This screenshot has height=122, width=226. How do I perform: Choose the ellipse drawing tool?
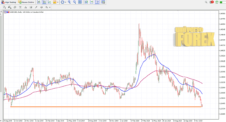(41, 7)
